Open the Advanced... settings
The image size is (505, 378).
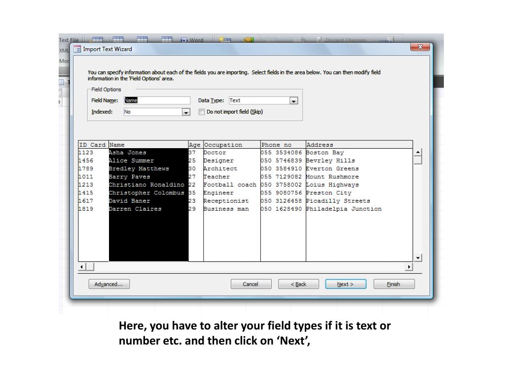click(x=109, y=284)
